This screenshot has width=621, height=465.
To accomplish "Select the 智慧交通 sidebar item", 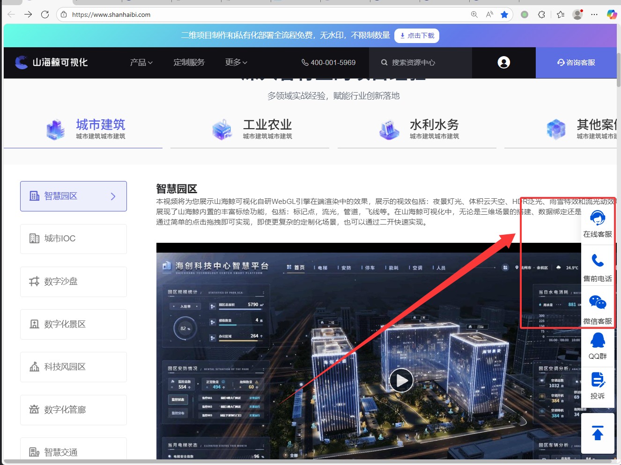I will tap(74, 449).
